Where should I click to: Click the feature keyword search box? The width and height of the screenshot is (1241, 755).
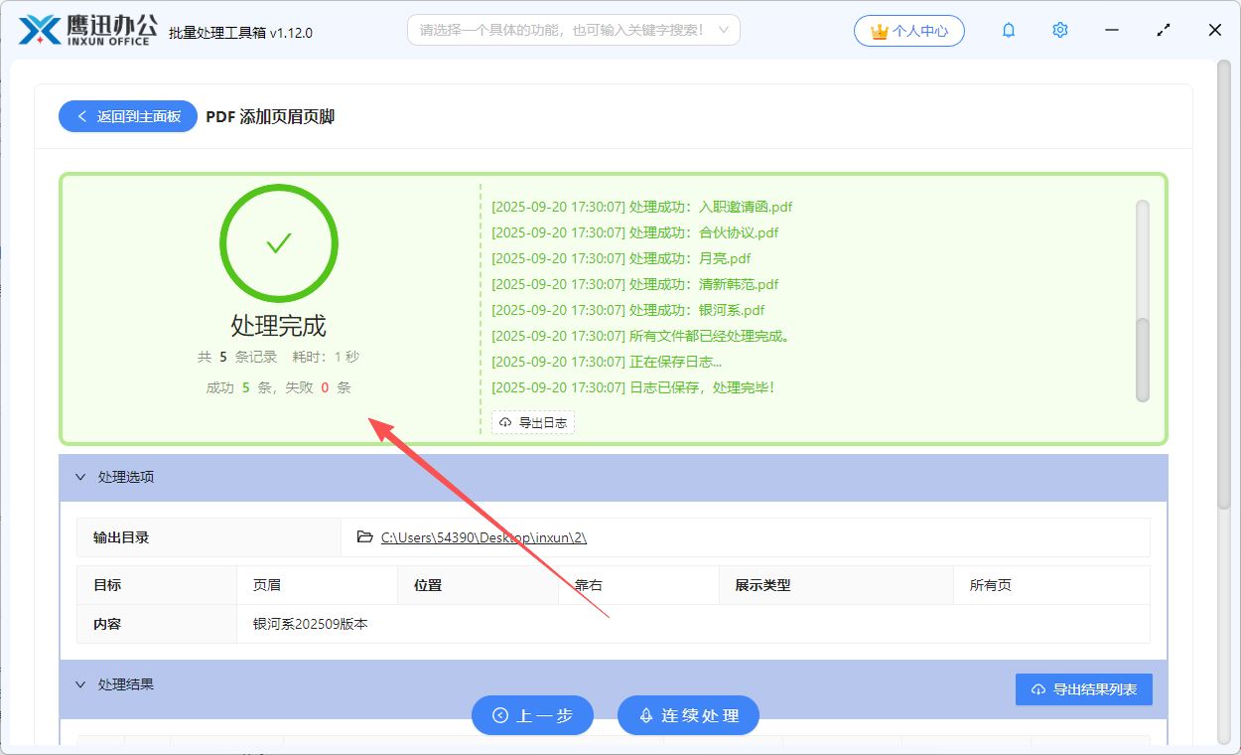[573, 30]
